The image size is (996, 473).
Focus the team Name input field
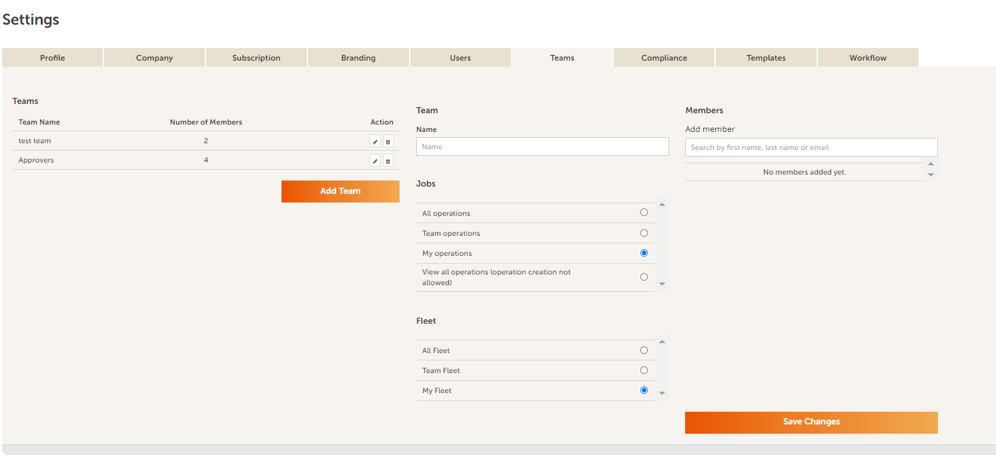pos(542,147)
